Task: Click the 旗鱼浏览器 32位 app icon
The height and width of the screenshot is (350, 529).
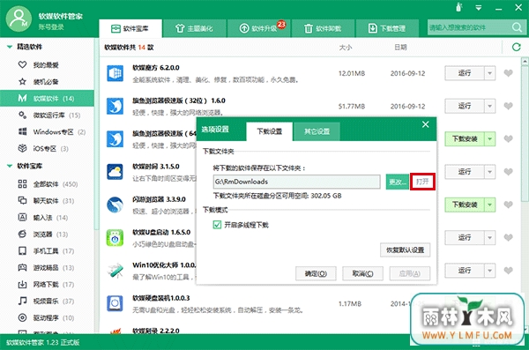Action: pyautogui.click(x=115, y=106)
